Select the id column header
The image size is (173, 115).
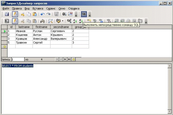pyautogui.click(x=11, y=27)
